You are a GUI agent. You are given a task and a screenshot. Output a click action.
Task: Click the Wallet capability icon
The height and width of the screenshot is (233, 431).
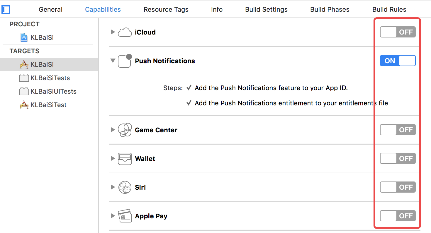tap(125, 159)
